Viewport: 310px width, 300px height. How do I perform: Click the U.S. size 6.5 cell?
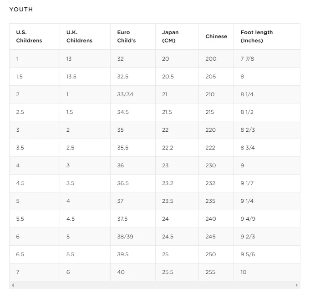(x=20, y=254)
